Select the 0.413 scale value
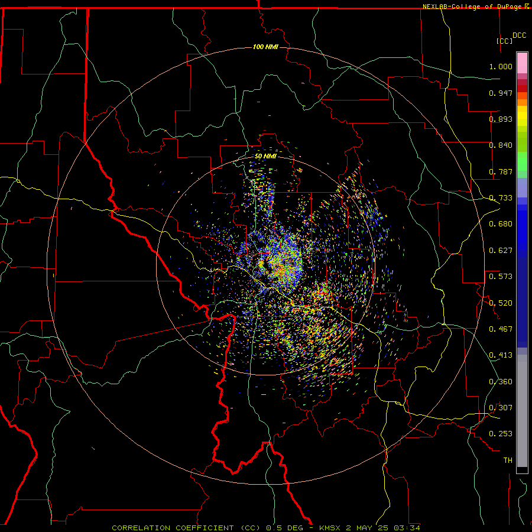 pyautogui.click(x=501, y=355)
